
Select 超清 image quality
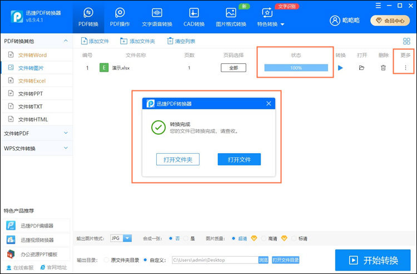pos(234,239)
